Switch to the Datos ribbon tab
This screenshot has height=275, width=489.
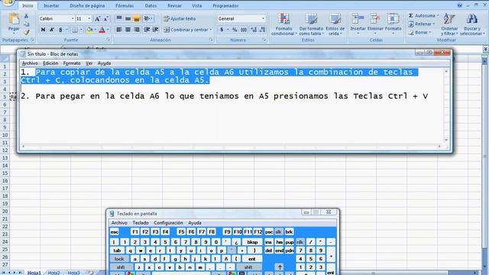point(151,6)
